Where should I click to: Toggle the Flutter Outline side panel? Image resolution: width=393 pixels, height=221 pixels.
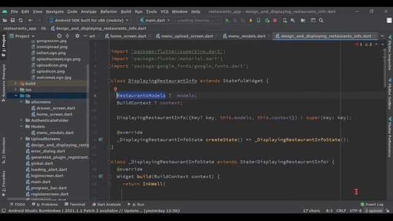pyautogui.click(x=390, y=94)
